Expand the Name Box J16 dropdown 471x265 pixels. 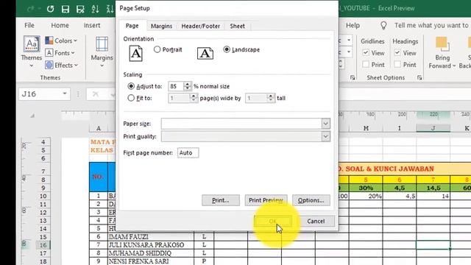point(65,93)
